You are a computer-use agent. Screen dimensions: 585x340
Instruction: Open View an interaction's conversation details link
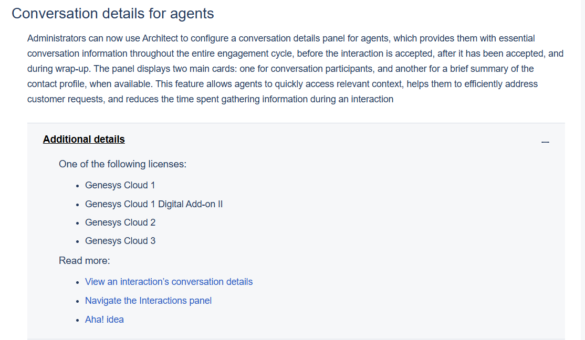pos(169,282)
